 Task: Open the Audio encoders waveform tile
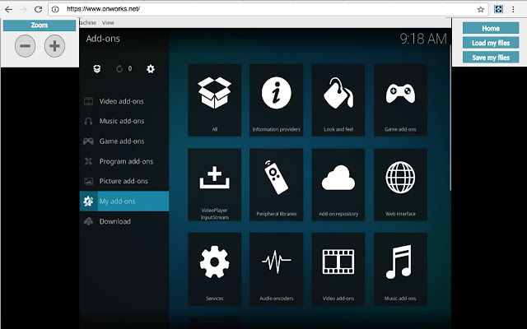click(277, 268)
